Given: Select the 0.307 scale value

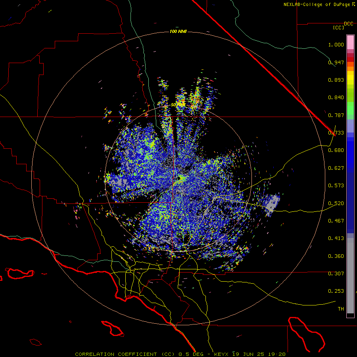Looking at the screenshot, I should point(336,274).
